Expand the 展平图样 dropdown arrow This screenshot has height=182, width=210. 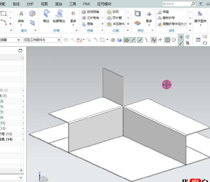(x=201, y=25)
